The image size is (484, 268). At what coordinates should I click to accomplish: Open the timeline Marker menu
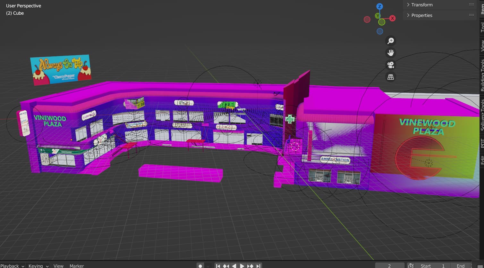coord(77,266)
